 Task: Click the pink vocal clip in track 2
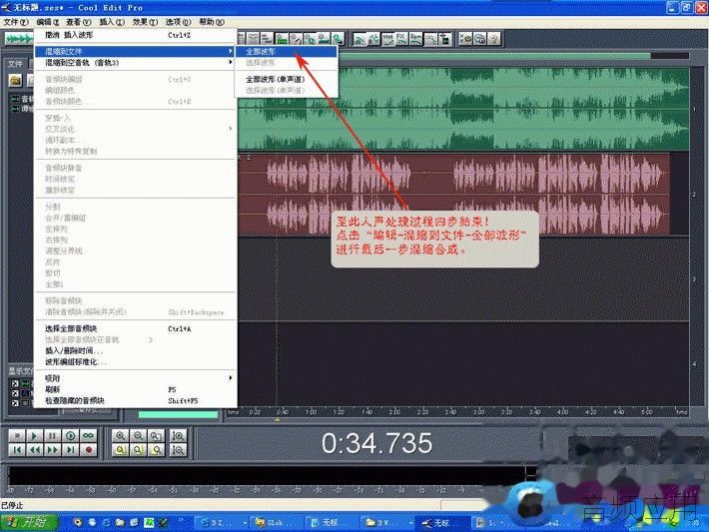(453, 194)
